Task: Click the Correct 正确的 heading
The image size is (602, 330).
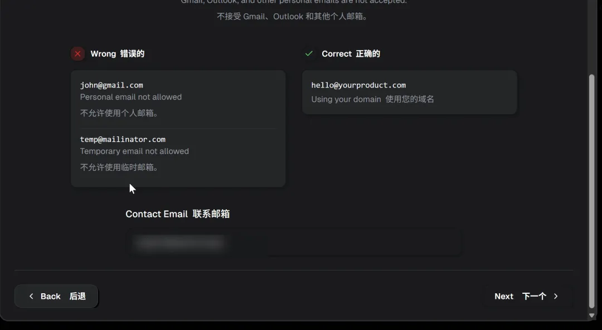Action: pos(351,53)
